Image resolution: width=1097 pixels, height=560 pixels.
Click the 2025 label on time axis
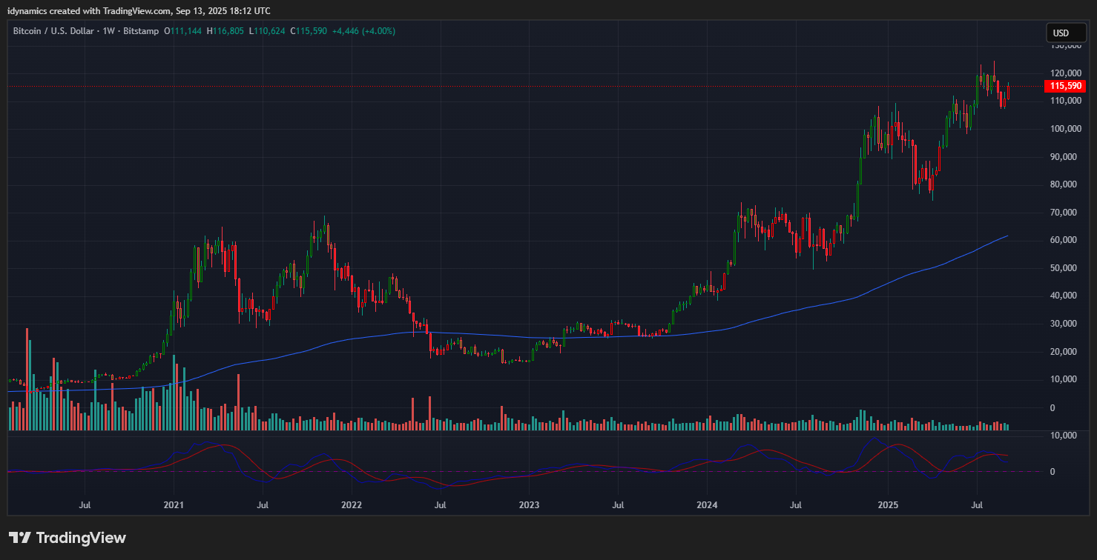click(x=888, y=504)
